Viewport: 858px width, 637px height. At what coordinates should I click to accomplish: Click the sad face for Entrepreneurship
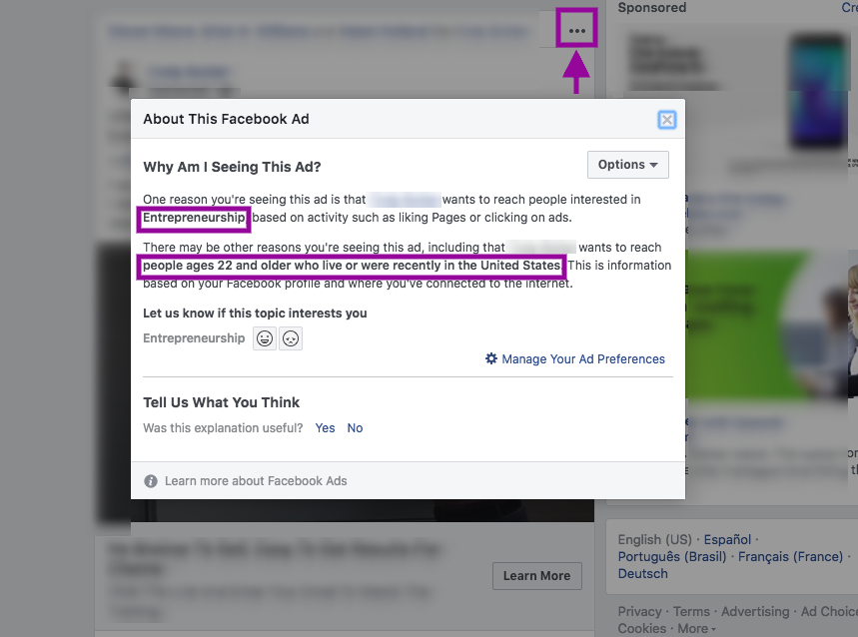tap(291, 338)
